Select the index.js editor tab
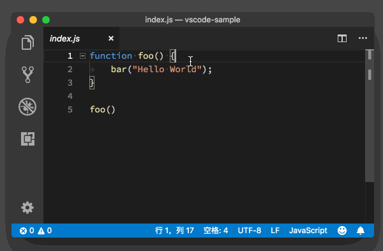The width and height of the screenshot is (383, 251). point(81,38)
